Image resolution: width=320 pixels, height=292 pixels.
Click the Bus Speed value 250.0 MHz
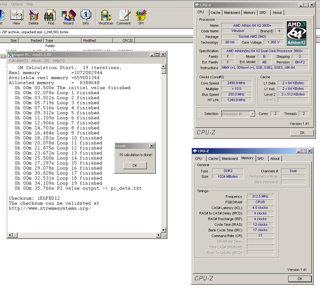(236, 94)
